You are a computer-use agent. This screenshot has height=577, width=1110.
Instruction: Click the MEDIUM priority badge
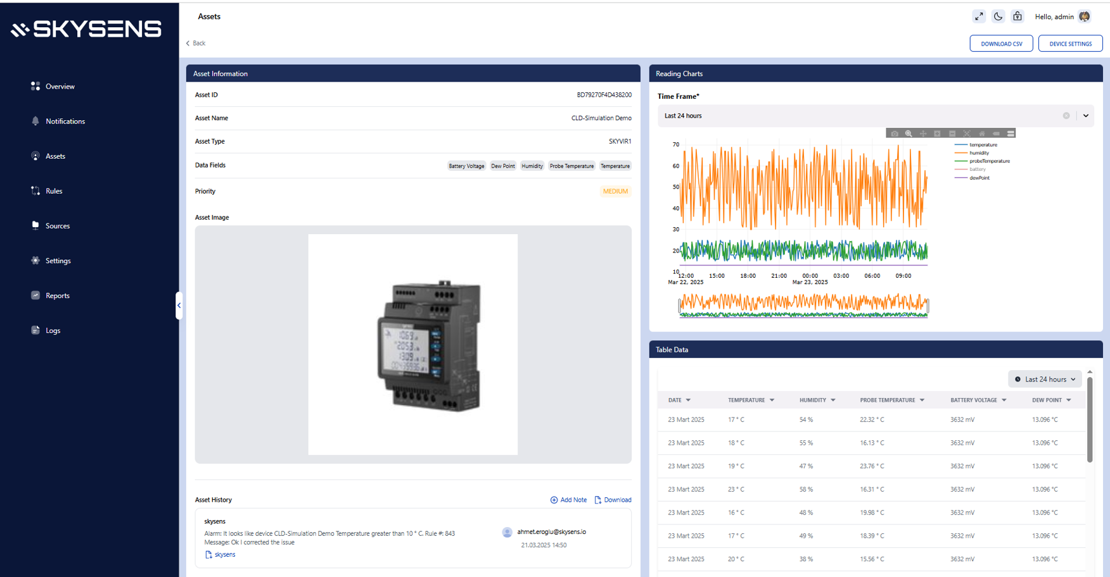[x=615, y=191]
